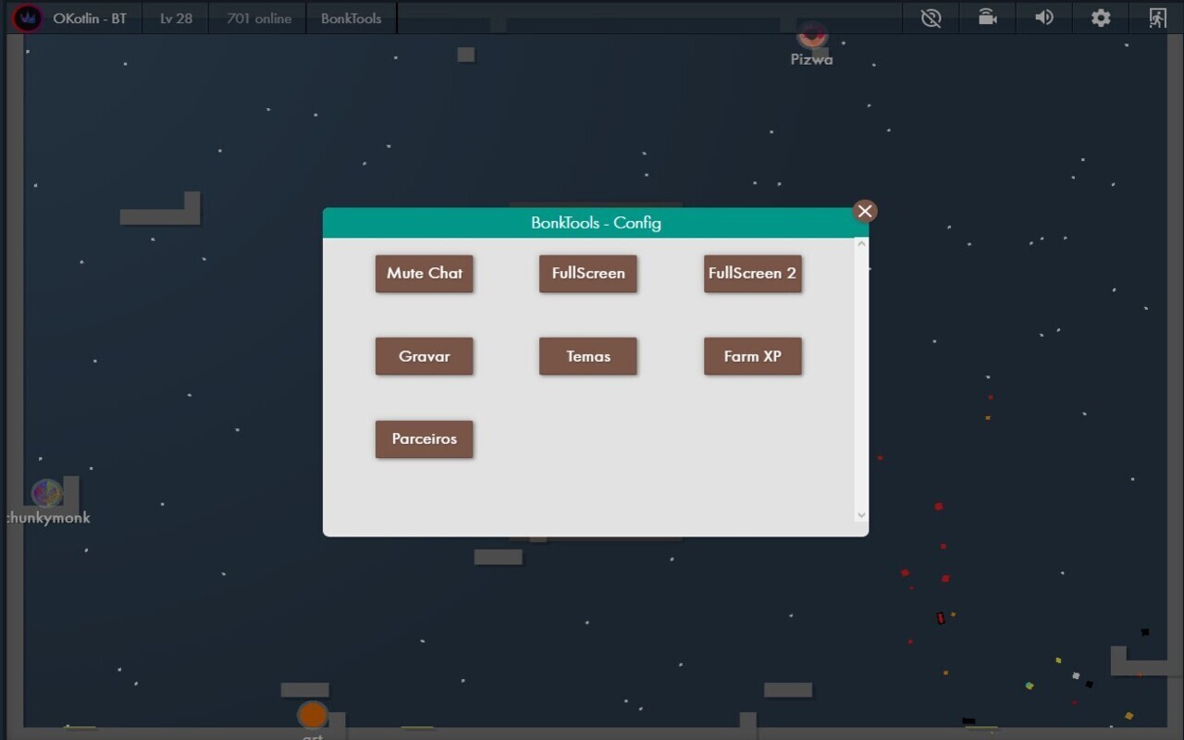1184x740 pixels.
Task: Click the Mute Chat button
Action: (425, 274)
